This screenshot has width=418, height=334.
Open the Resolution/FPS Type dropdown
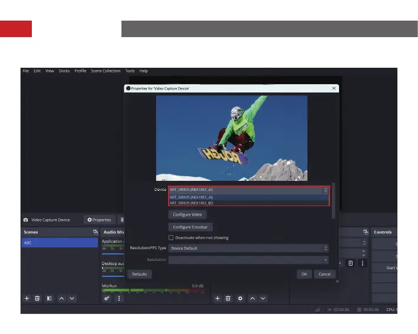click(248, 249)
